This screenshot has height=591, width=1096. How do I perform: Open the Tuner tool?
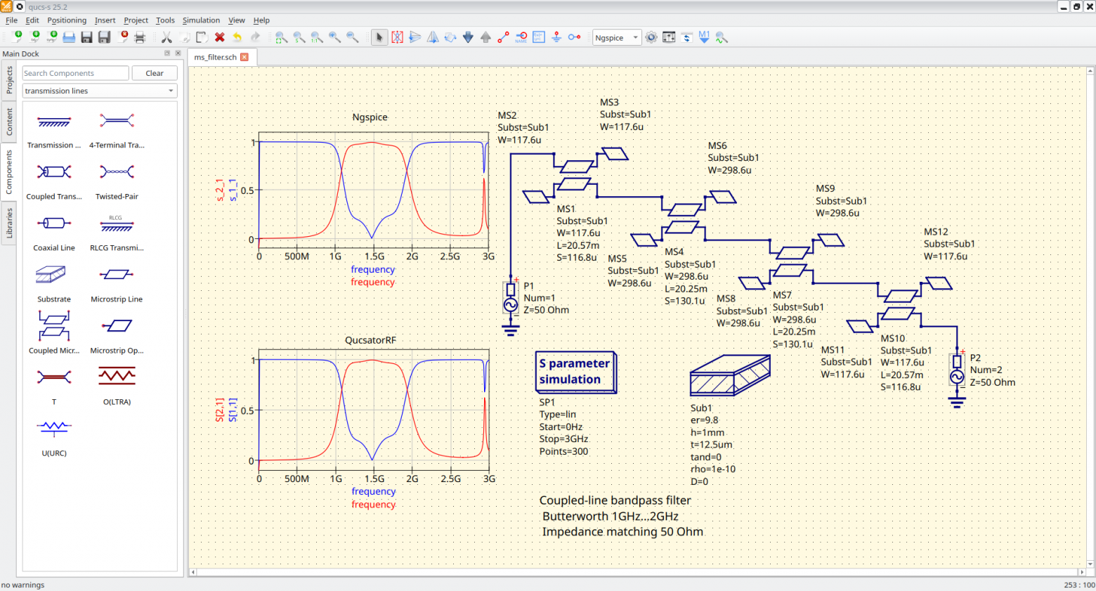(x=669, y=37)
